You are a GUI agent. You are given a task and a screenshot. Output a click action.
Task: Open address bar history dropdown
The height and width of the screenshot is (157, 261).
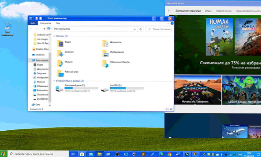click(135, 29)
